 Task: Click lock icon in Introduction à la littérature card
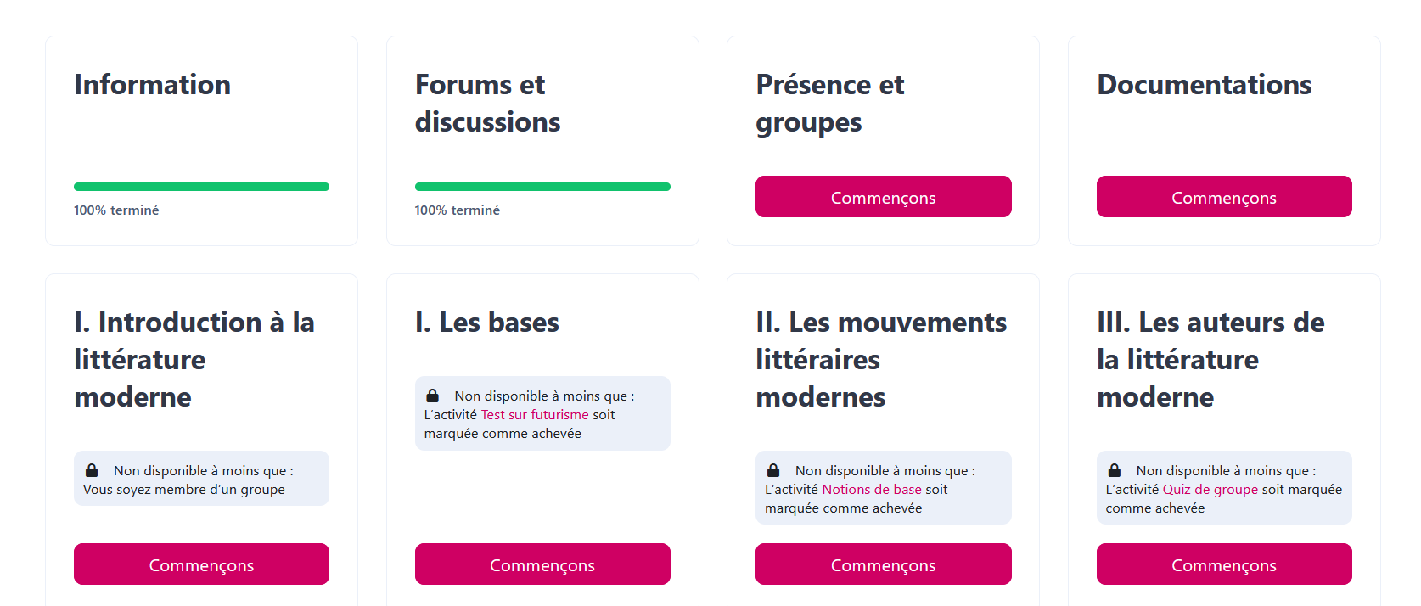click(92, 470)
